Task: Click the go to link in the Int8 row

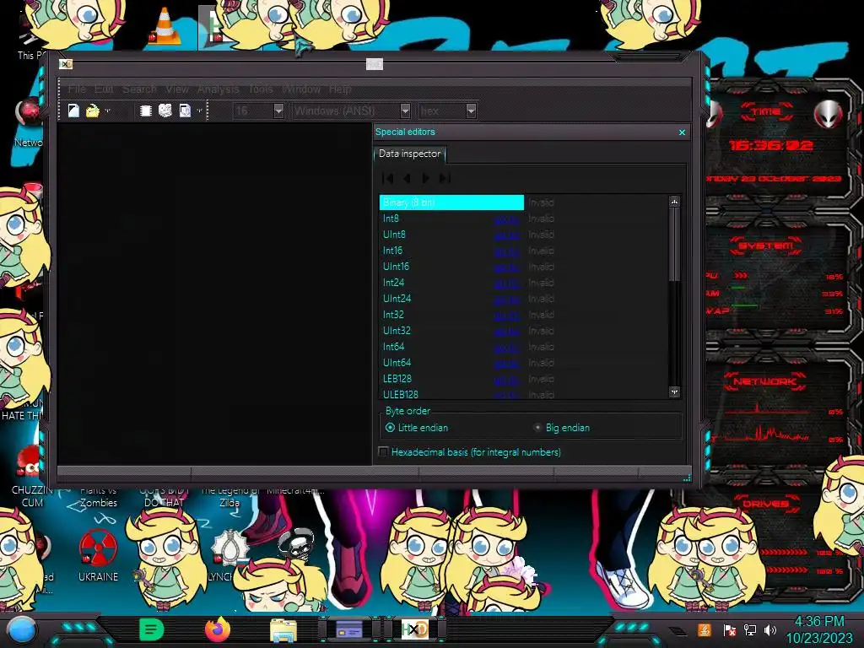Action: coord(506,219)
